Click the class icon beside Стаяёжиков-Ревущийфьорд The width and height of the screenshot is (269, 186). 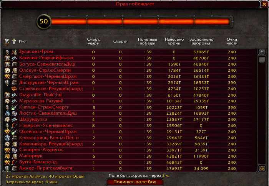click(x=14, y=89)
